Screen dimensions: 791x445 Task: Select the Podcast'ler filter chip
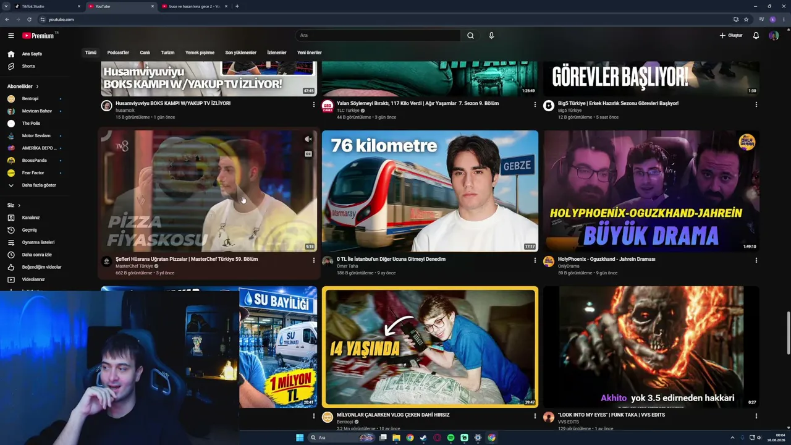pos(118,53)
